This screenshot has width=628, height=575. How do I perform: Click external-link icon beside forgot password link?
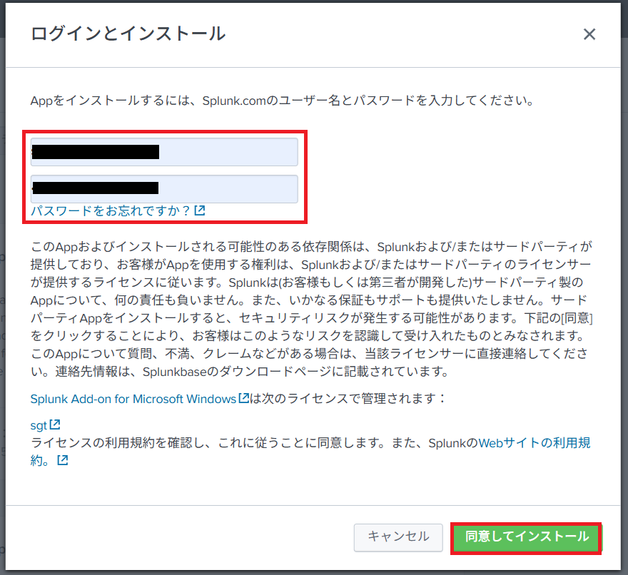(x=200, y=211)
